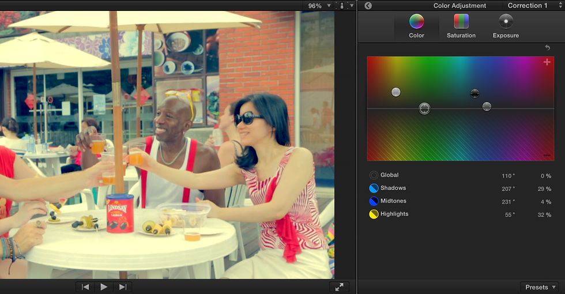This screenshot has width=565, height=294.
Task: Select the Shadows puck icon in the list
Action: [x=374, y=189]
